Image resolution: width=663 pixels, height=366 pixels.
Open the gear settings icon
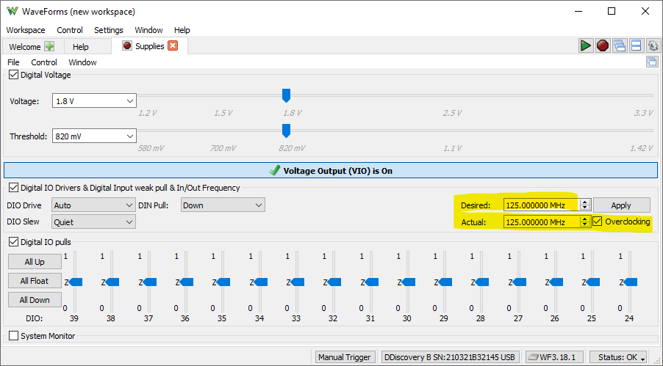pos(653,45)
